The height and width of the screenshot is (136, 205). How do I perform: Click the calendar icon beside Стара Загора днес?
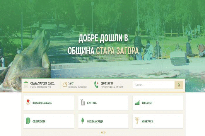[26, 84]
